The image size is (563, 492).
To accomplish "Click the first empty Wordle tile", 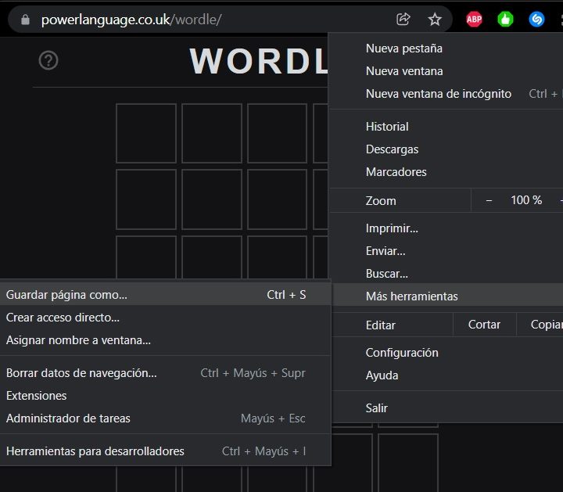I will [145, 132].
